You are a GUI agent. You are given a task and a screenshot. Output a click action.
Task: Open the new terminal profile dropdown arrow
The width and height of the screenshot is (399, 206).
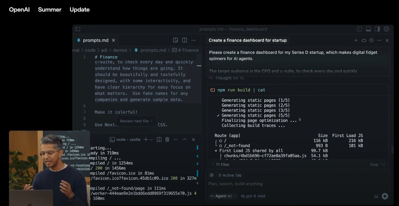tap(151, 140)
